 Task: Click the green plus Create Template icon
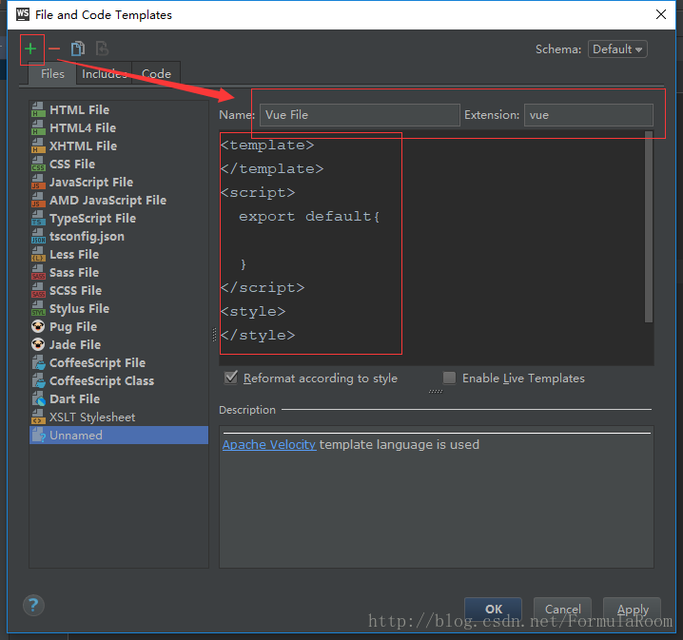[x=30, y=48]
